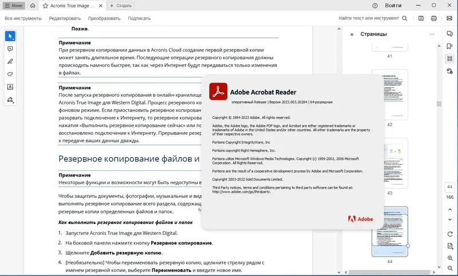This screenshot has height=276, width=458.
Task: Share the file by email envelope icon
Action: pyautogui.click(x=449, y=18)
